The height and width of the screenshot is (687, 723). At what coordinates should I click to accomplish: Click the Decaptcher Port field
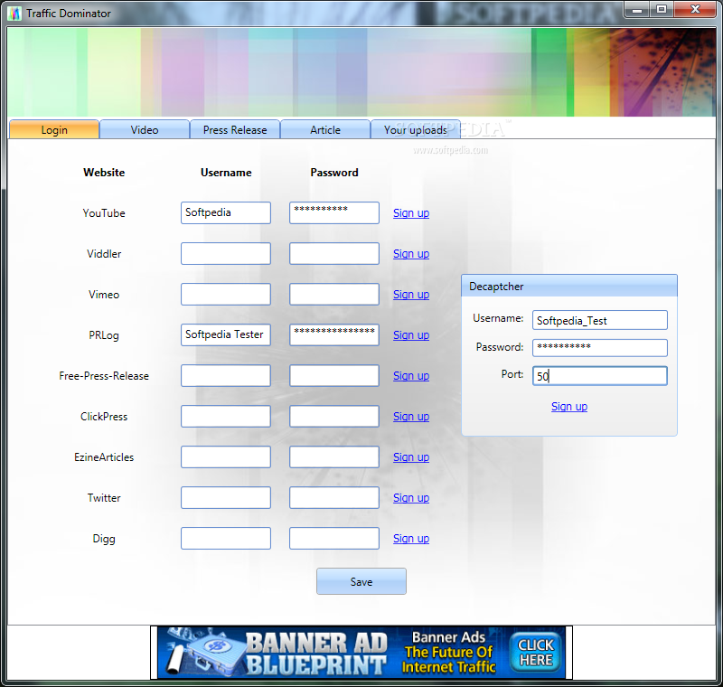click(x=600, y=376)
